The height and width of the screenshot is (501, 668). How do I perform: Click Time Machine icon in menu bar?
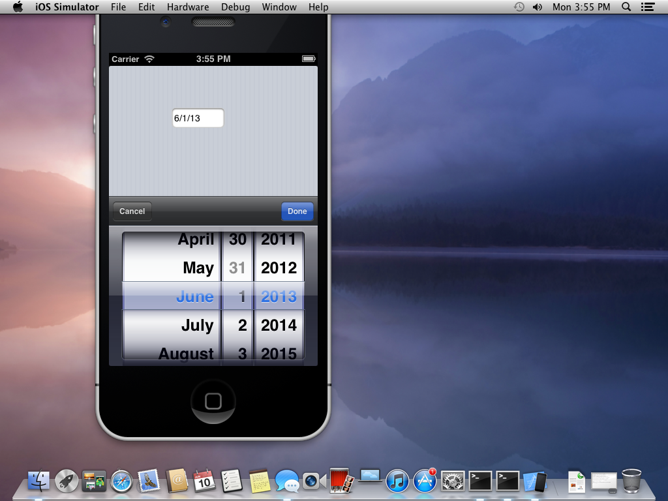click(519, 7)
